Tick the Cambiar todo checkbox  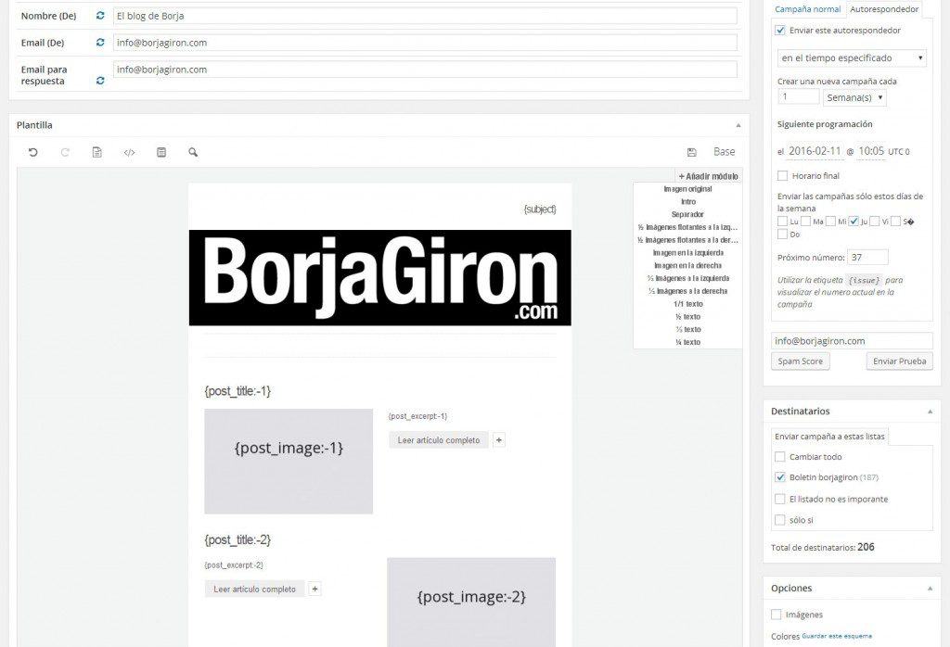[780, 457]
